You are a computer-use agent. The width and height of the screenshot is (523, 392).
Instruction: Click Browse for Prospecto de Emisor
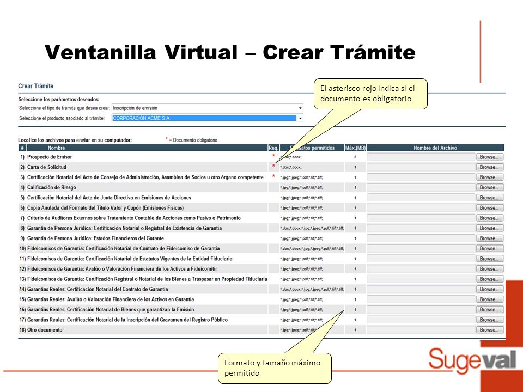[489, 157]
